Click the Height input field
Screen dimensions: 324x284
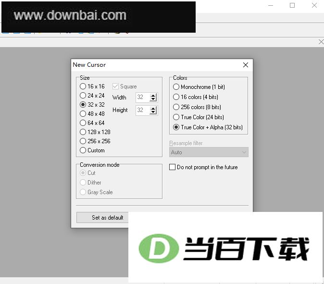(142, 110)
